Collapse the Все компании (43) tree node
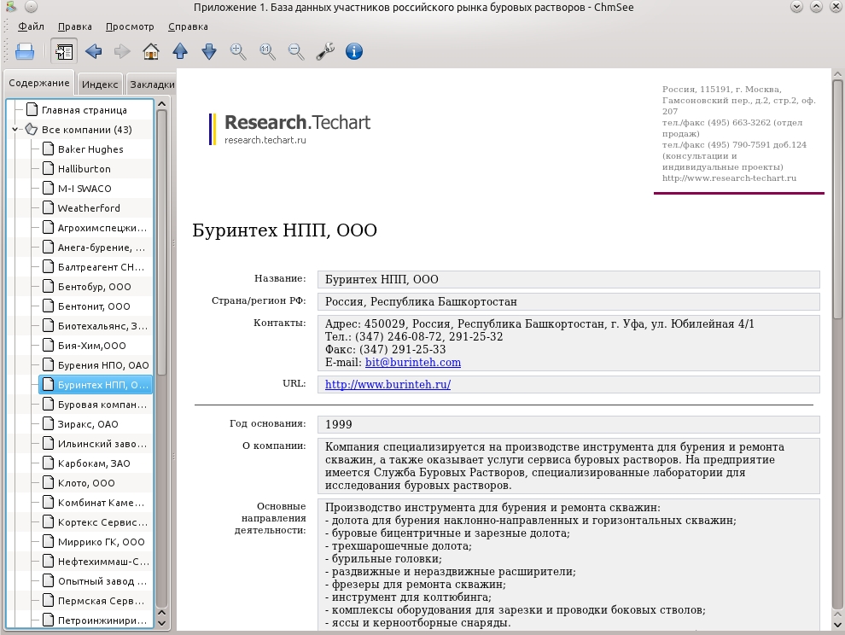Screen dimensions: 845x635 [x=15, y=130]
